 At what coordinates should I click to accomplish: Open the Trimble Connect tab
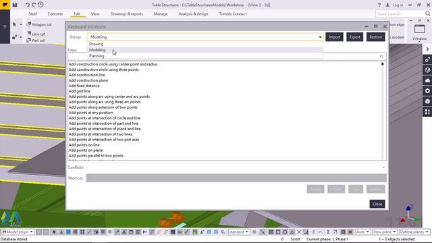[233, 13]
